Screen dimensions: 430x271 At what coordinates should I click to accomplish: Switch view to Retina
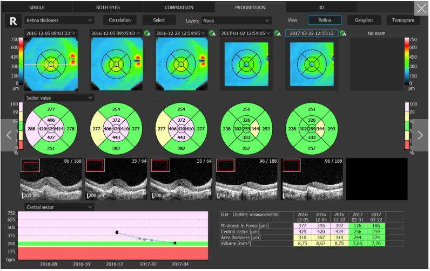(325, 20)
